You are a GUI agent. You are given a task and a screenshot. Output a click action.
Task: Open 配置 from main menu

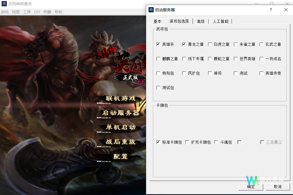click(x=121, y=156)
